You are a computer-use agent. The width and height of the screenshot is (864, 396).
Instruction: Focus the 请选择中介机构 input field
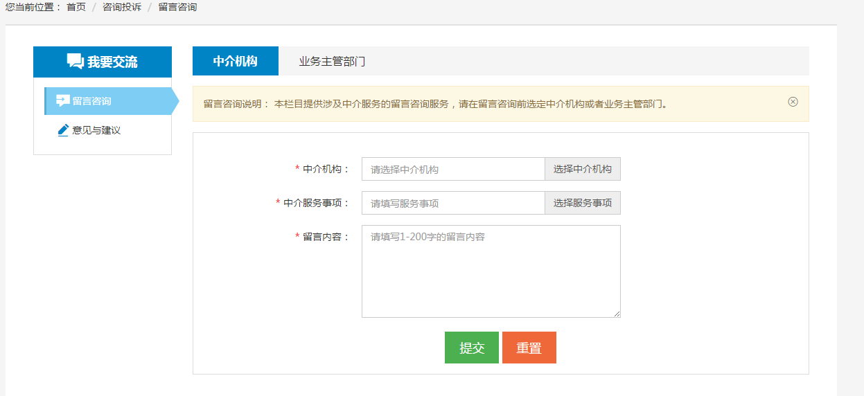pyautogui.click(x=452, y=169)
